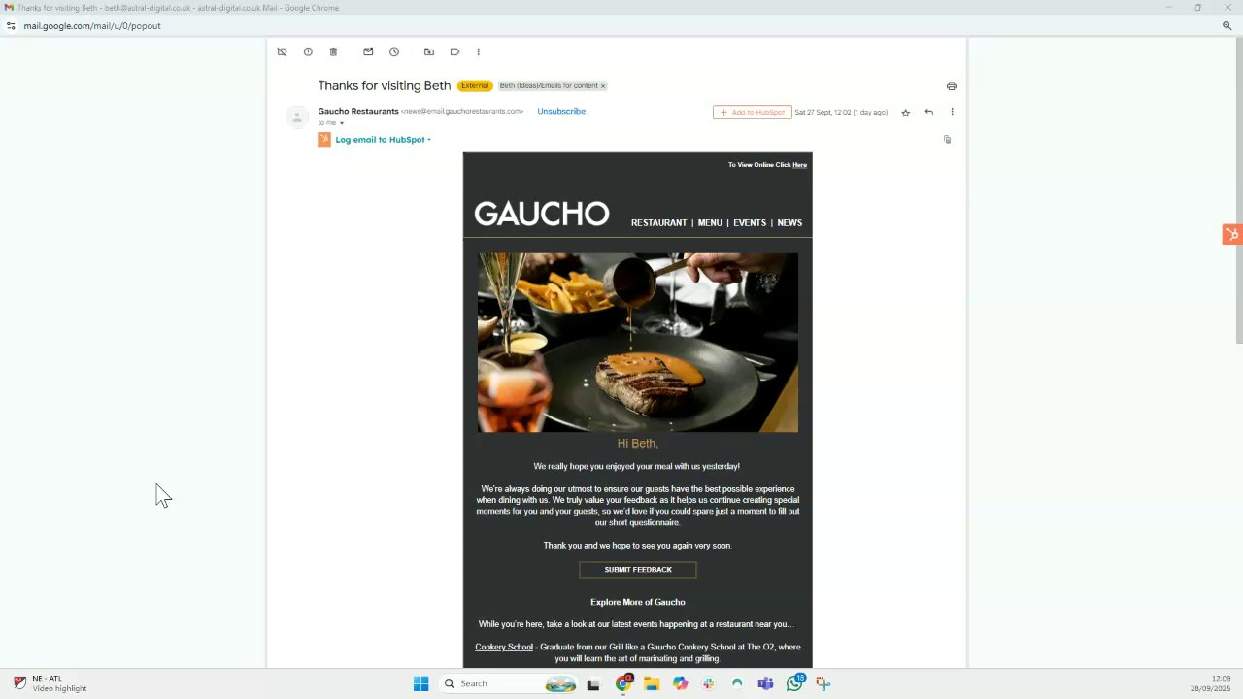Click the GAUCHO logo in email
1243x699 pixels.
542,214
